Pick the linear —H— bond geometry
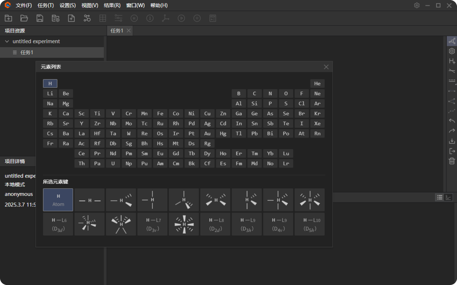457x285 pixels. point(89,200)
